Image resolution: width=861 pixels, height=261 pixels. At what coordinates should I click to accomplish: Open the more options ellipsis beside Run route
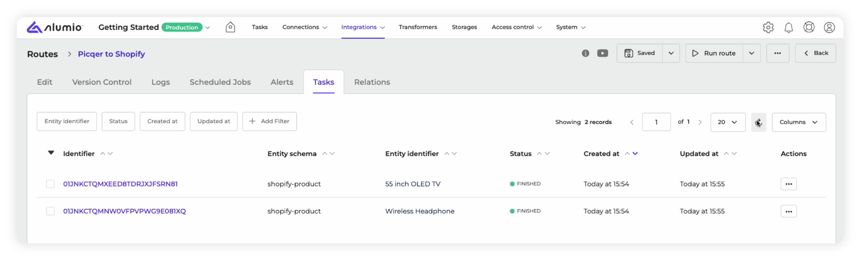(x=778, y=53)
